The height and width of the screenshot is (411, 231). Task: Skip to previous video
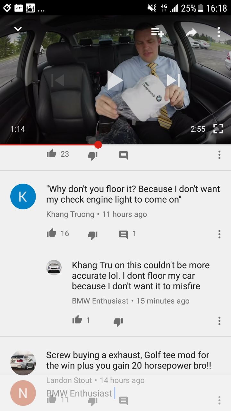58,80
